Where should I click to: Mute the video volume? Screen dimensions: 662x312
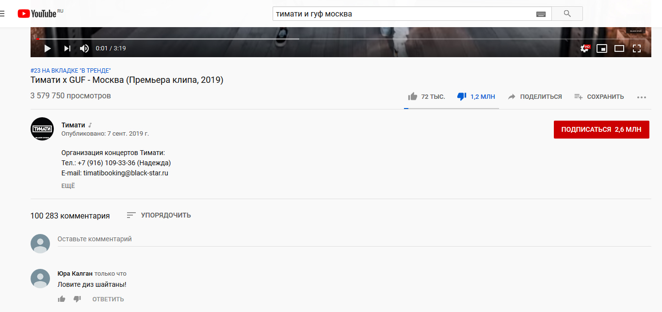pyautogui.click(x=84, y=48)
